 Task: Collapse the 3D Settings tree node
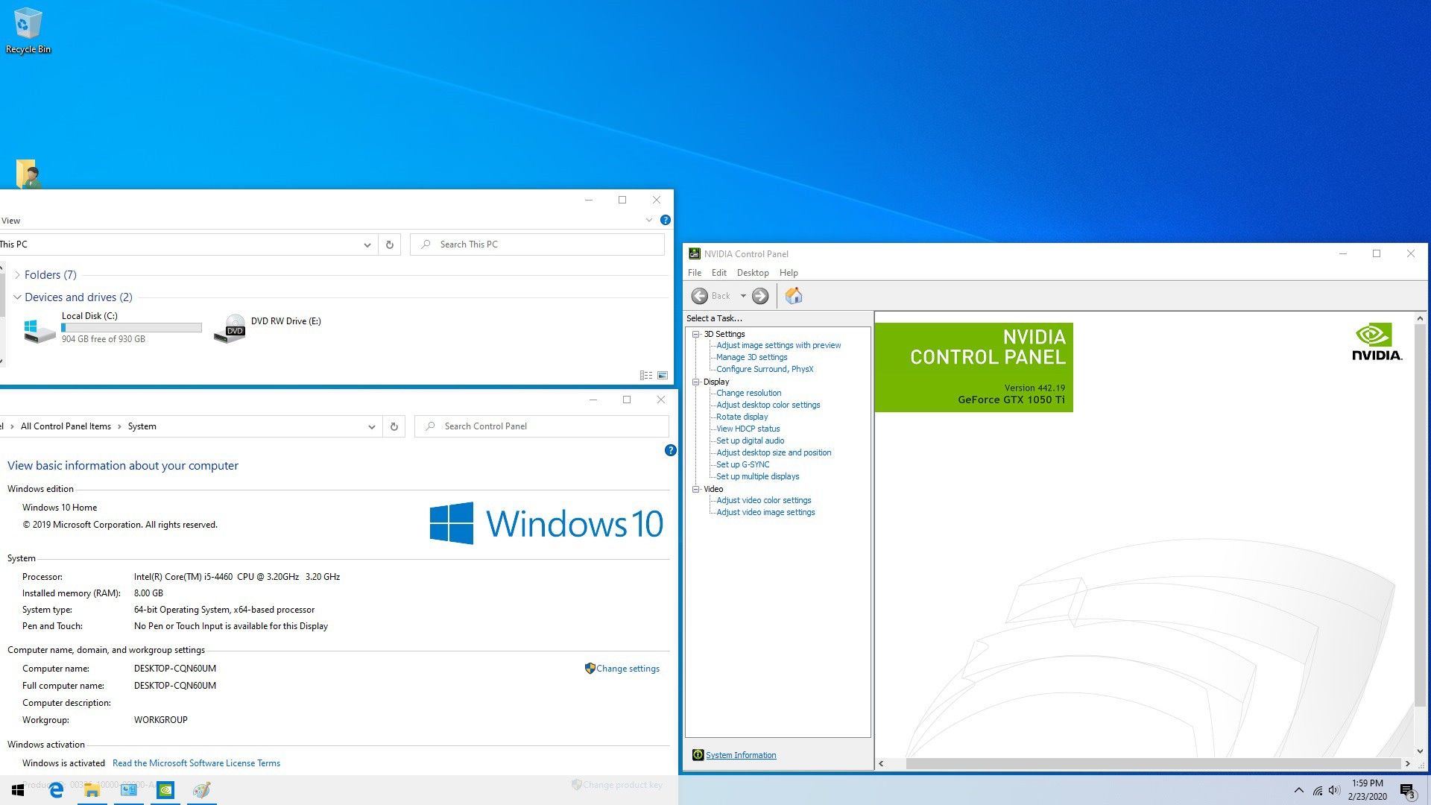(696, 334)
